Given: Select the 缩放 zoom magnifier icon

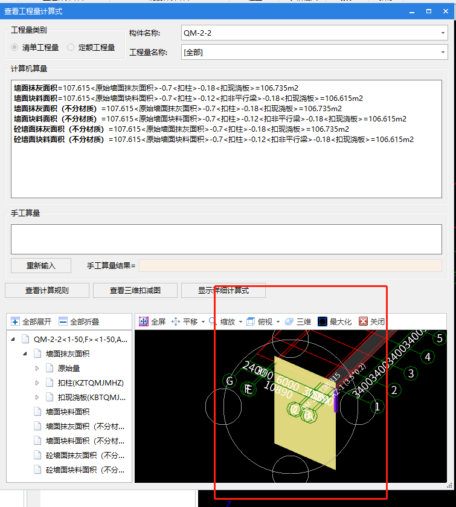Looking at the screenshot, I should point(213,321).
